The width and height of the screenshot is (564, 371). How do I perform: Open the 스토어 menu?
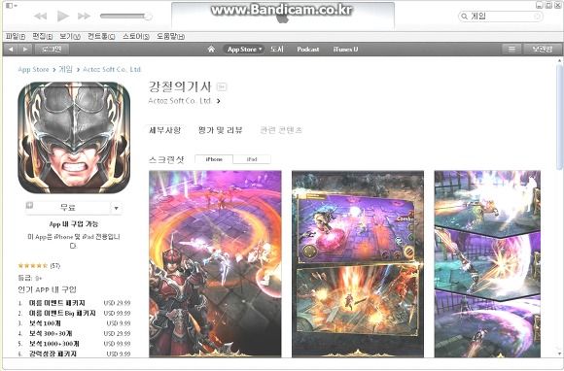click(x=135, y=36)
